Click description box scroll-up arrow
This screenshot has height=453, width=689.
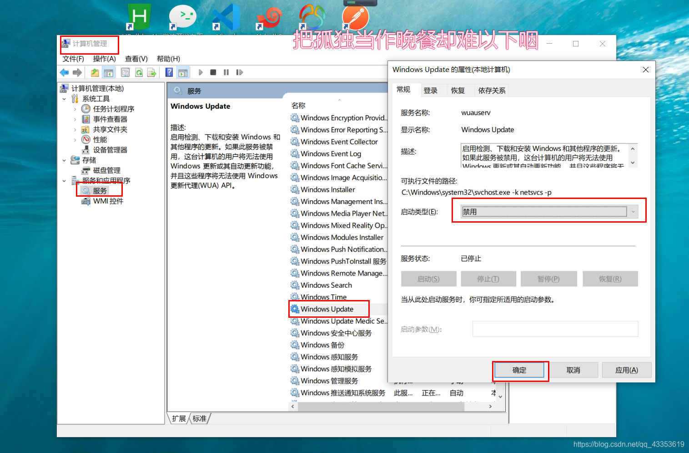coord(633,149)
